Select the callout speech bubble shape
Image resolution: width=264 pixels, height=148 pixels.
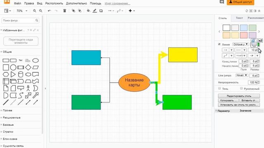click(21, 88)
